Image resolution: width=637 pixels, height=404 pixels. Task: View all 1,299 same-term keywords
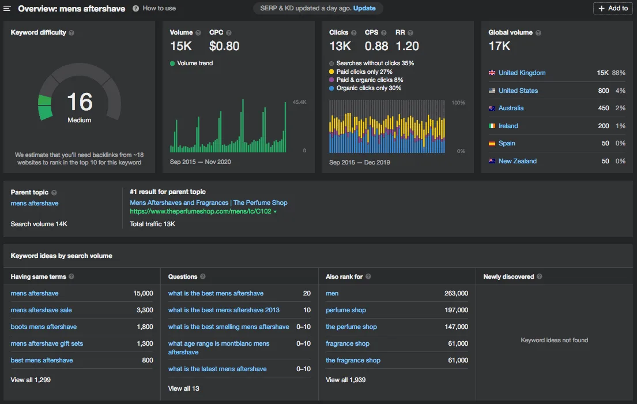[31, 380]
